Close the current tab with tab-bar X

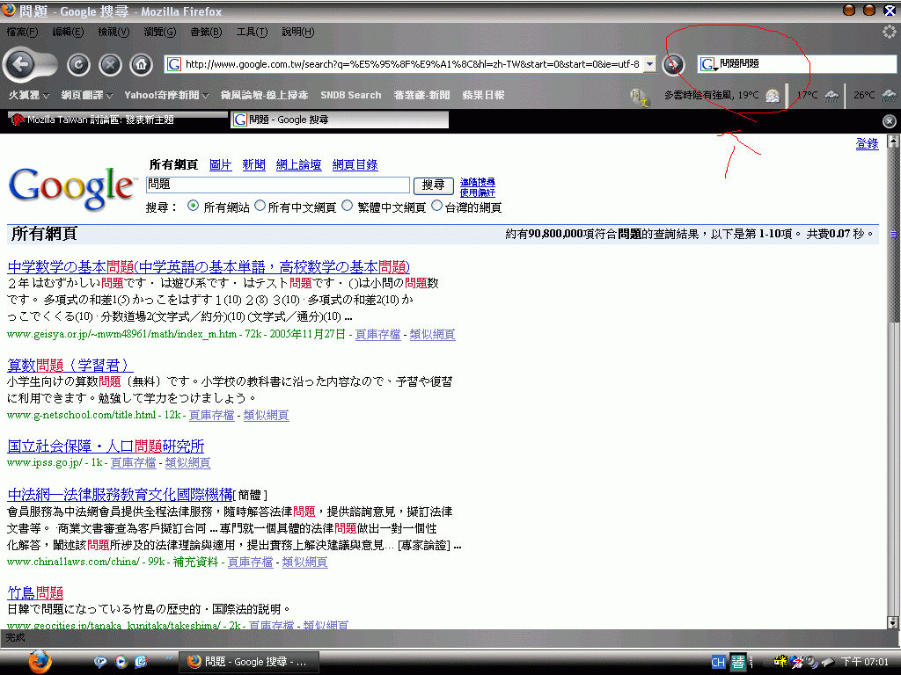(x=889, y=120)
